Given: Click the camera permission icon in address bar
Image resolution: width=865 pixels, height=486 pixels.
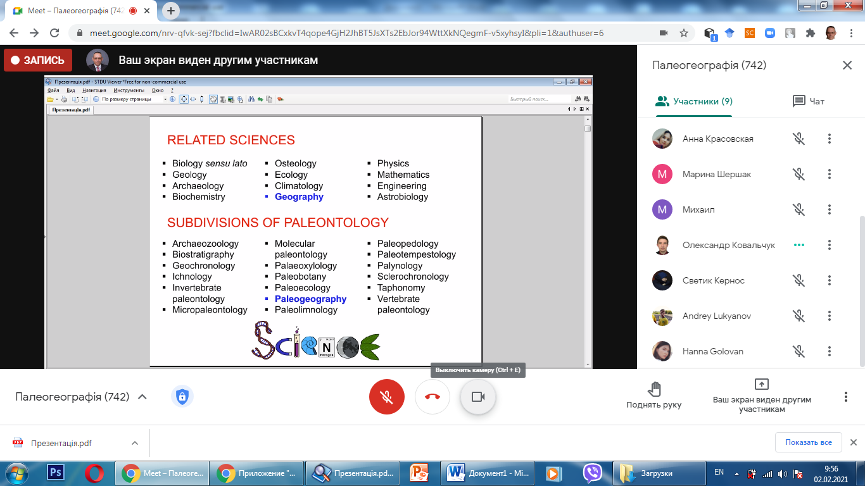Looking at the screenshot, I should 664,33.
